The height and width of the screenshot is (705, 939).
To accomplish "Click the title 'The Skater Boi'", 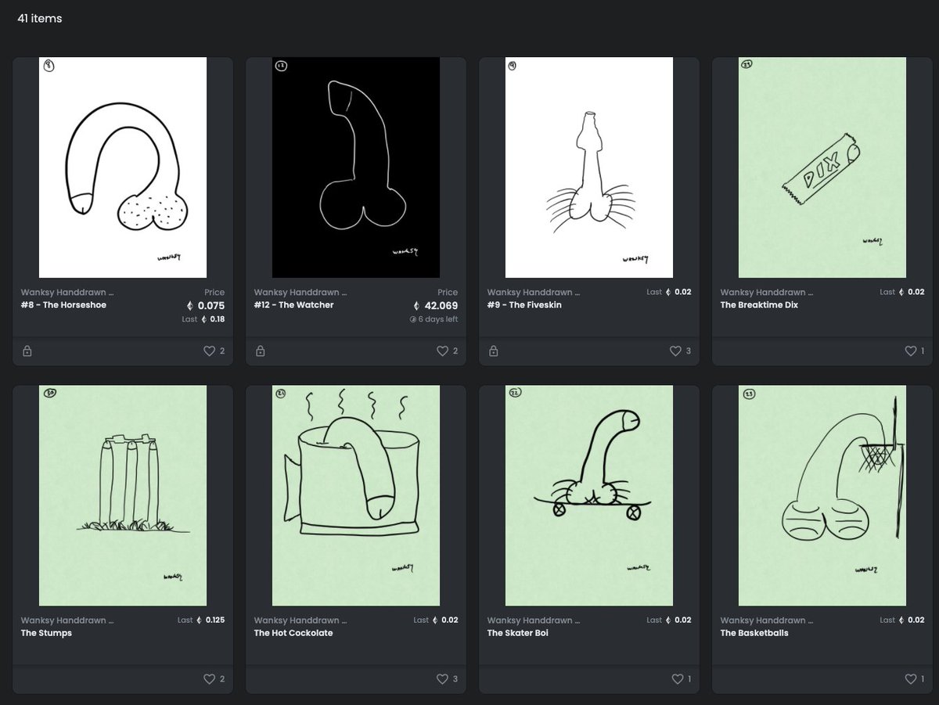I will (518, 633).
